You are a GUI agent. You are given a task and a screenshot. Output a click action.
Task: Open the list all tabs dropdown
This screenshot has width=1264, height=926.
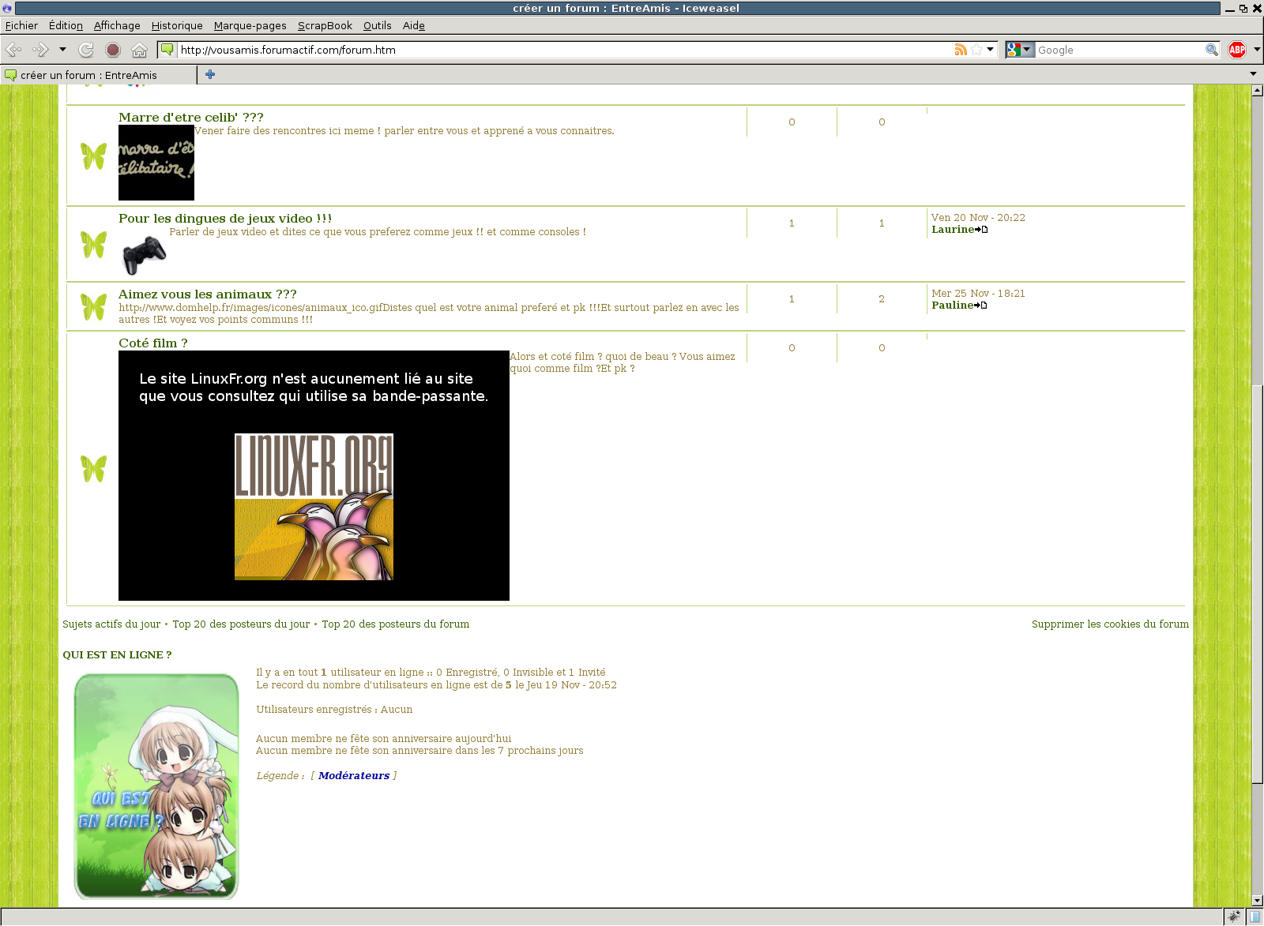1253,74
